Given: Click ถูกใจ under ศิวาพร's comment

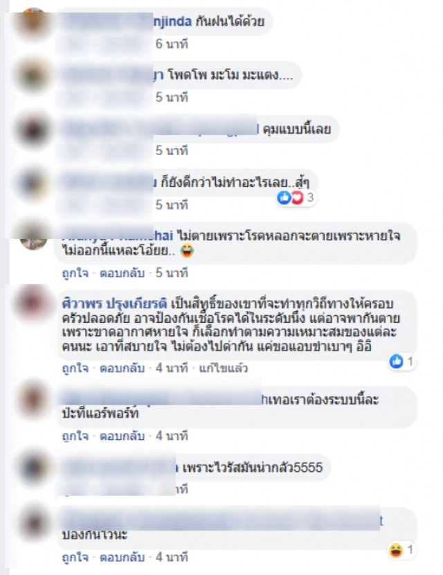Looking at the screenshot, I should pyautogui.click(x=75, y=368).
